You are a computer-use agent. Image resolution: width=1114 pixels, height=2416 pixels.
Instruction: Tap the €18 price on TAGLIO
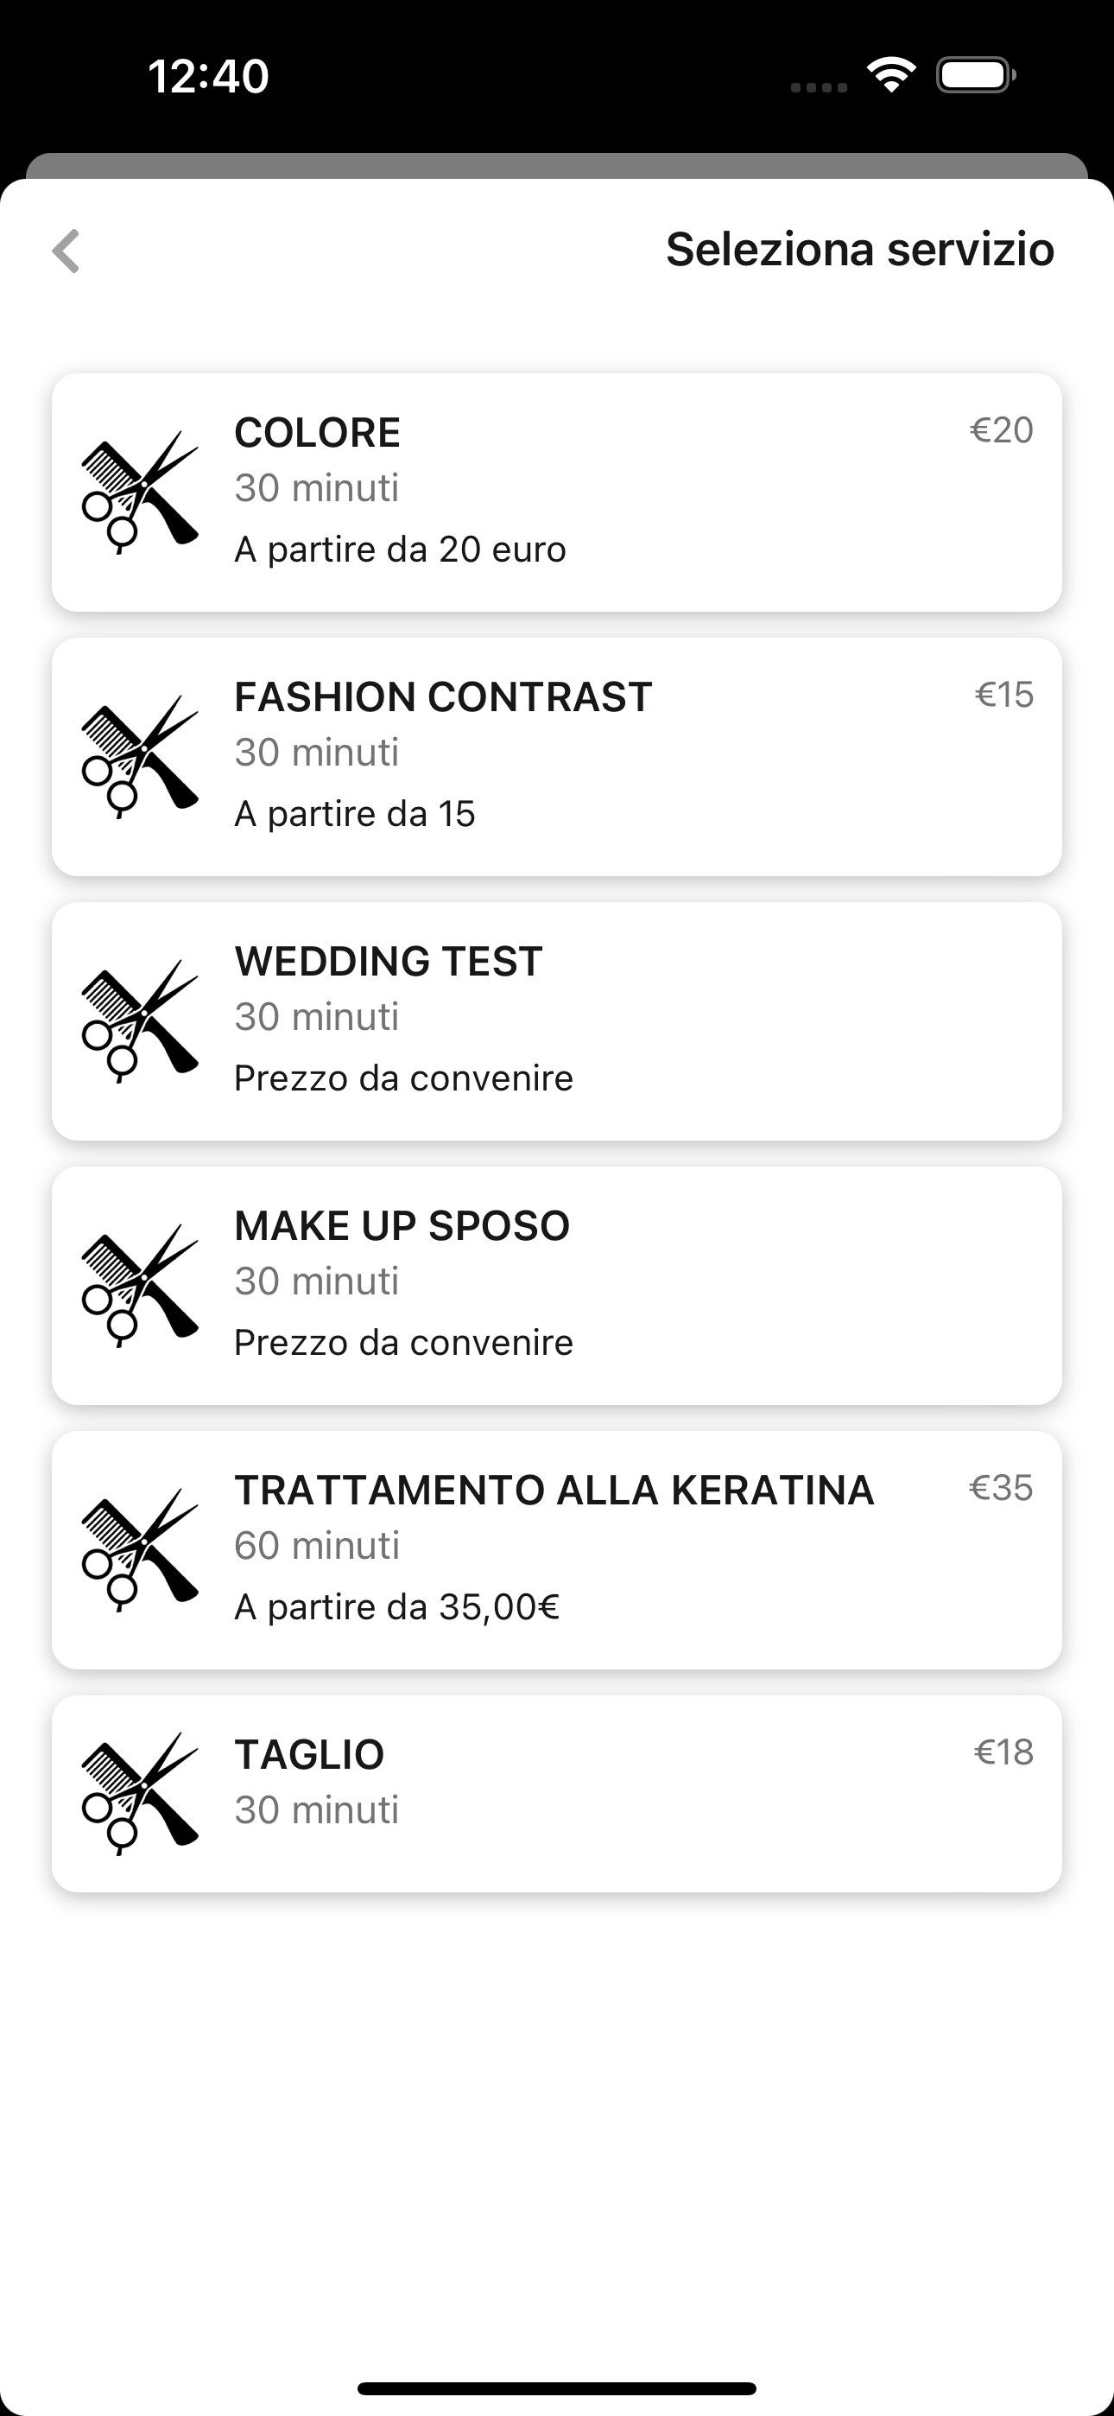1003,1753
